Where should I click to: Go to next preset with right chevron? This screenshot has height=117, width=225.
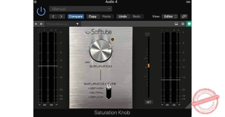(61, 17)
